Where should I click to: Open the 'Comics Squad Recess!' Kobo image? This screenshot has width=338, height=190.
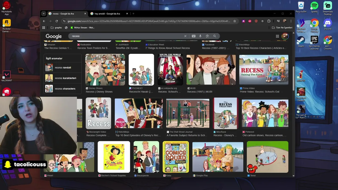[176, 157]
